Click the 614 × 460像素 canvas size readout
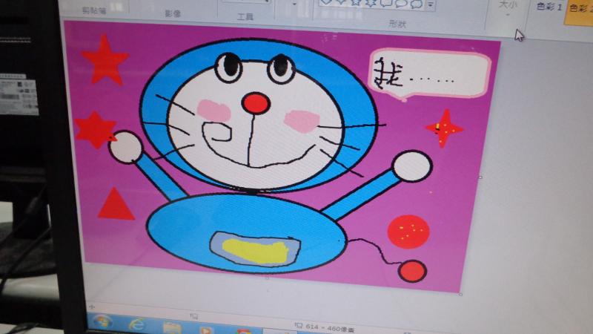Viewport: 593px width, 334px height. tap(328, 328)
